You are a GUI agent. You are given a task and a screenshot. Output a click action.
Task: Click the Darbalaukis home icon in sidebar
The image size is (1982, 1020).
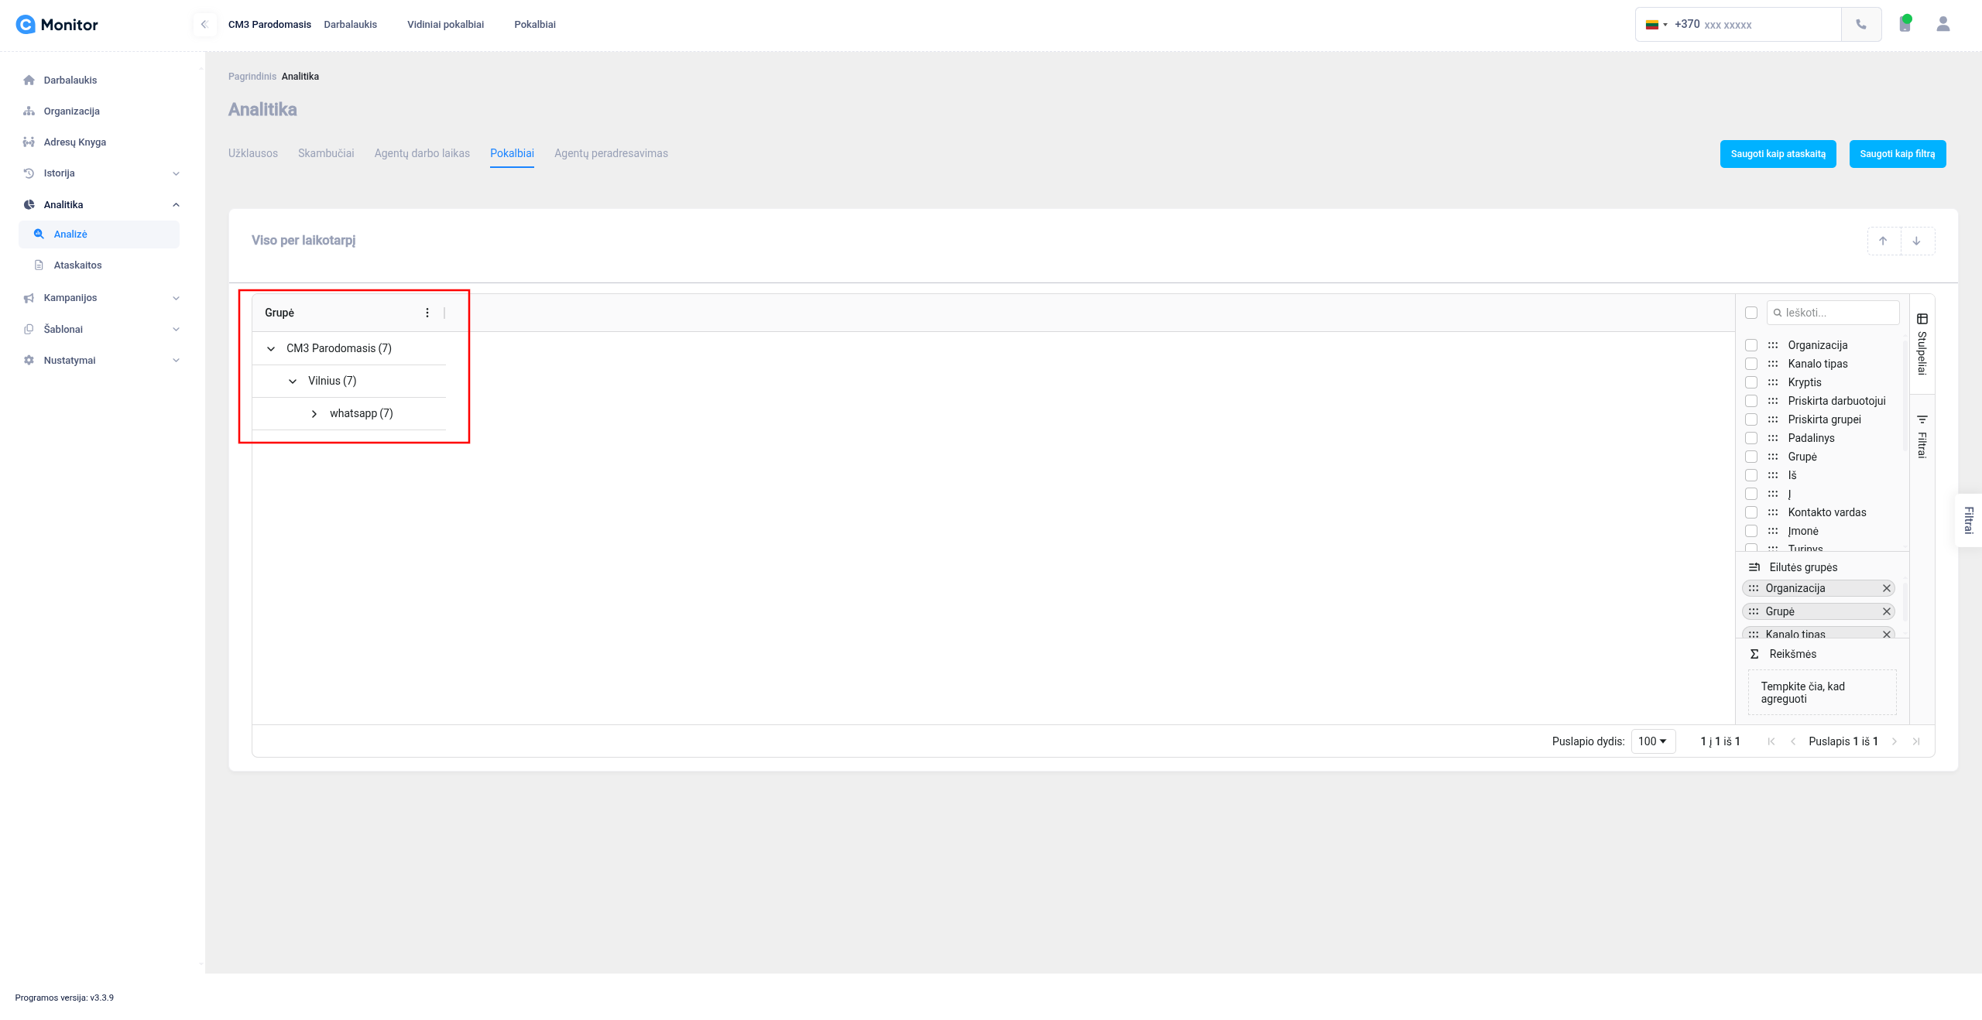click(x=29, y=80)
